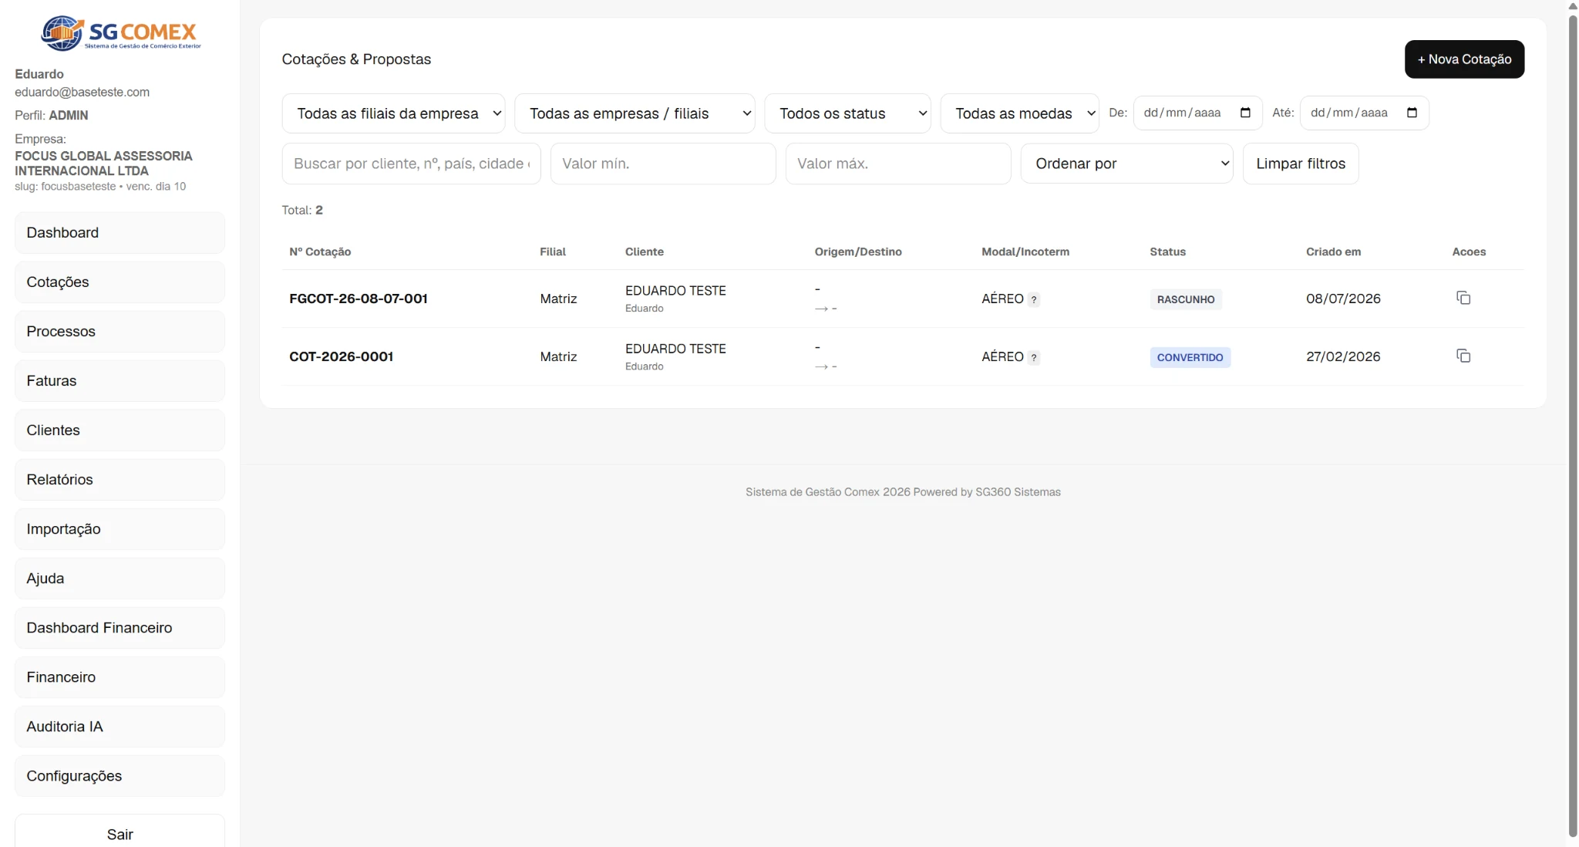Click the scrollbar up arrow

tap(1573, 6)
